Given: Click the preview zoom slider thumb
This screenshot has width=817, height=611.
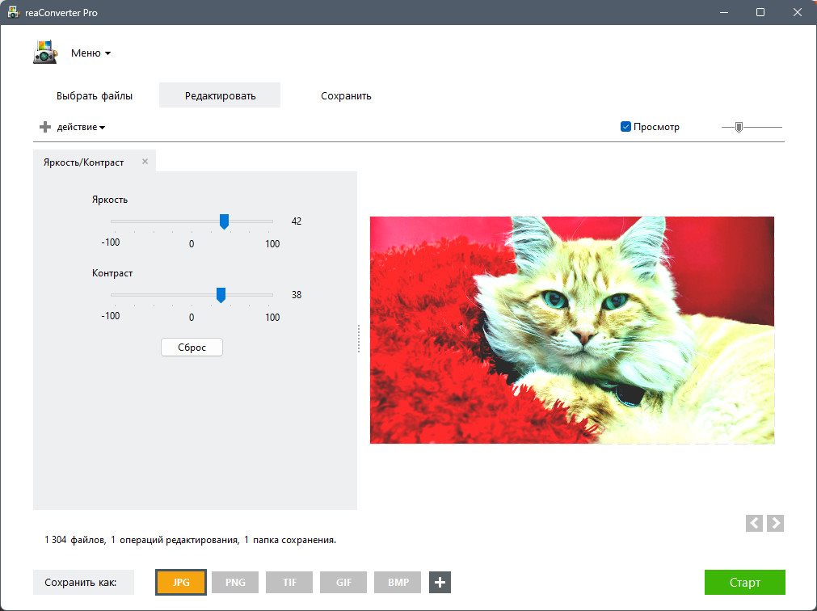Looking at the screenshot, I should [739, 127].
